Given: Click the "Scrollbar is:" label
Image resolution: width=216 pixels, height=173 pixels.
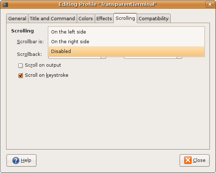Looking at the screenshot, I should coord(30,42).
